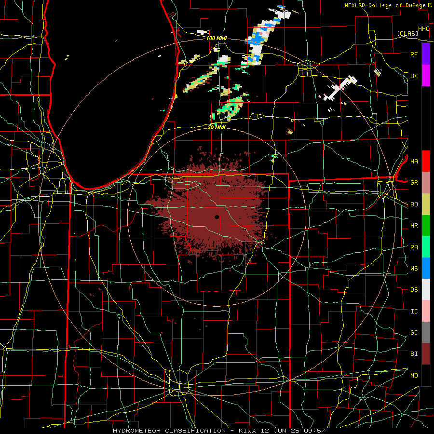Click the UK legend label
434x434 pixels.
coord(414,76)
